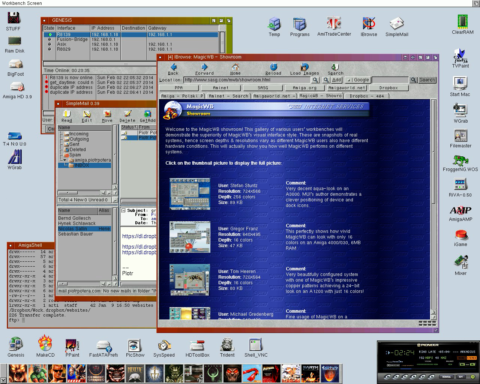Open the TVPaint desktop icon
Screen dimensions: 480x384
[x=460, y=58]
